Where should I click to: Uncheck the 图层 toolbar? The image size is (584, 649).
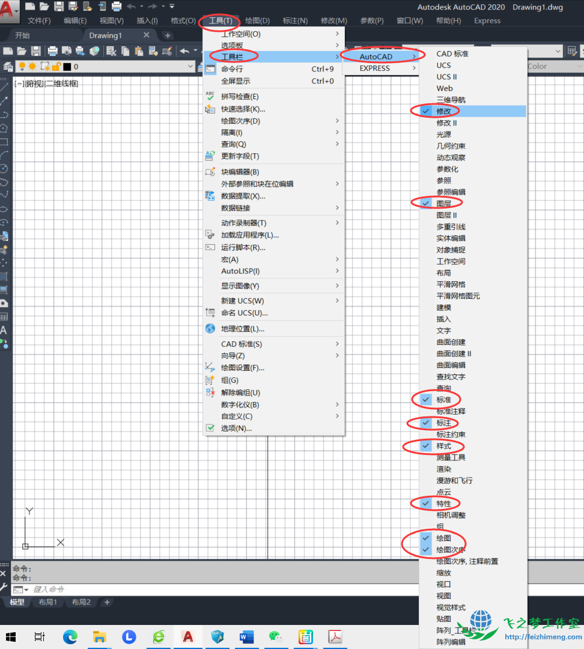(473, 203)
